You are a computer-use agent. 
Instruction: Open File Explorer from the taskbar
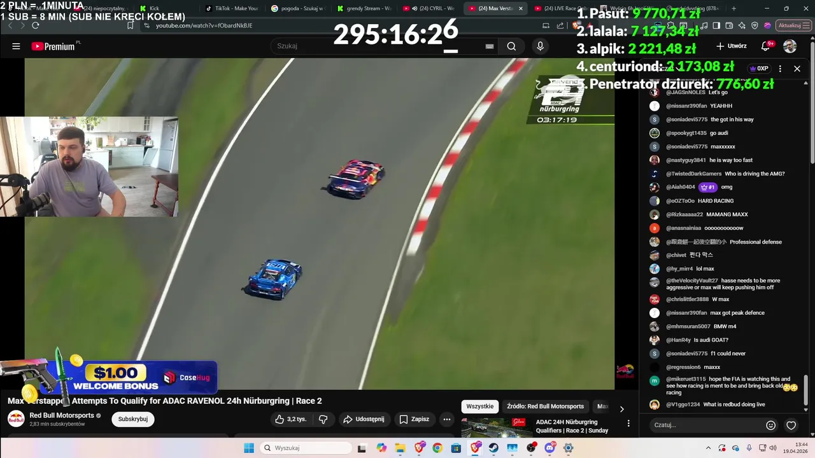400,448
